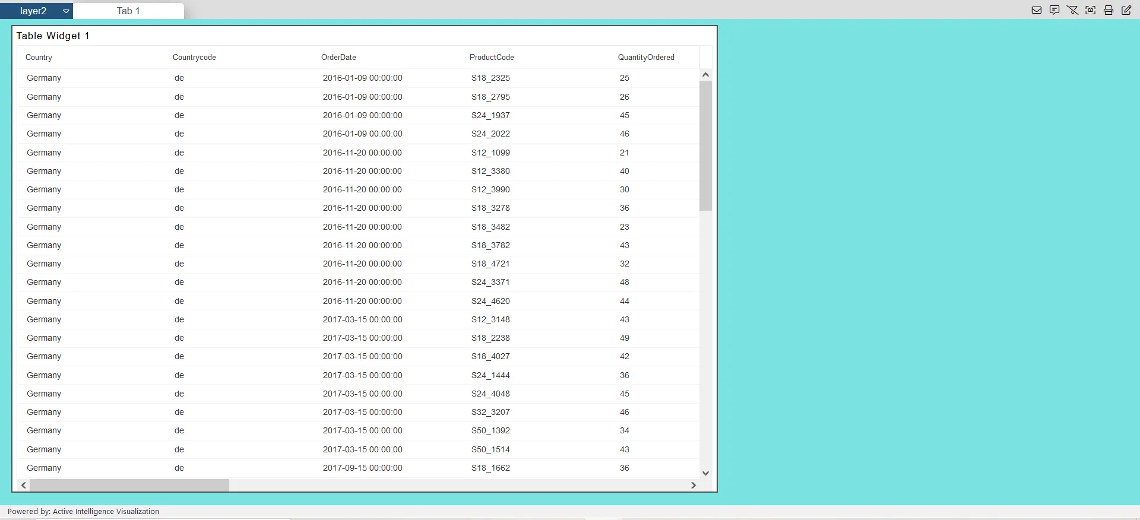Click the horizontal scrollbar thumb
The height and width of the screenshot is (520, 1140).
tap(129, 485)
